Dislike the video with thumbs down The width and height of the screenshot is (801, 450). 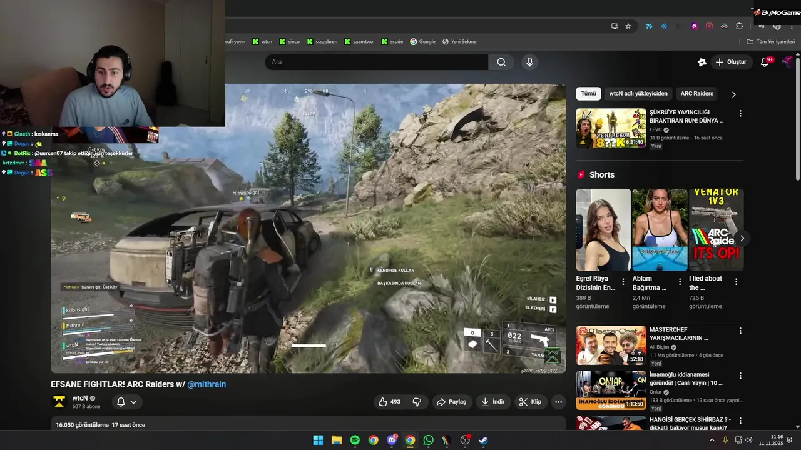(x=417, y=402)
